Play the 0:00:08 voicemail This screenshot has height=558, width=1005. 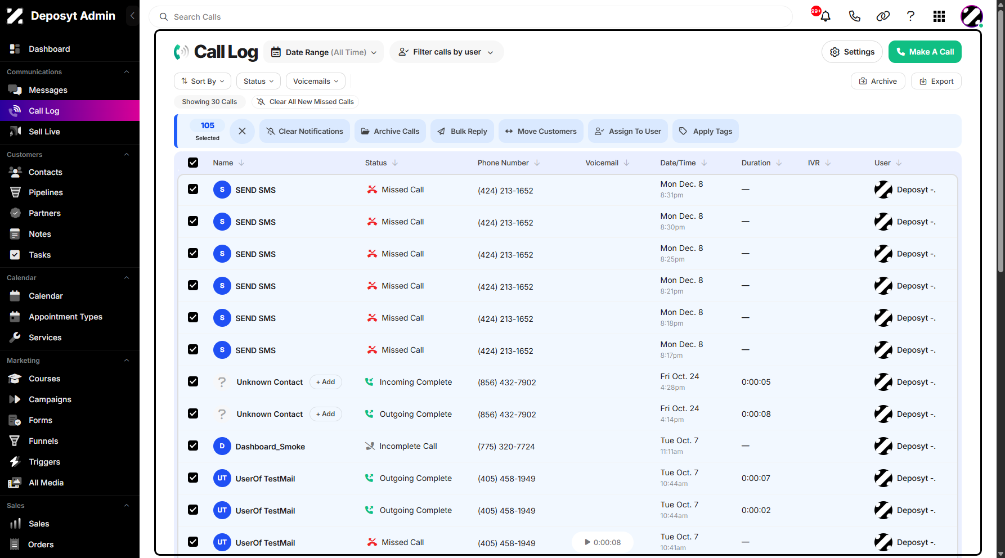603,542
